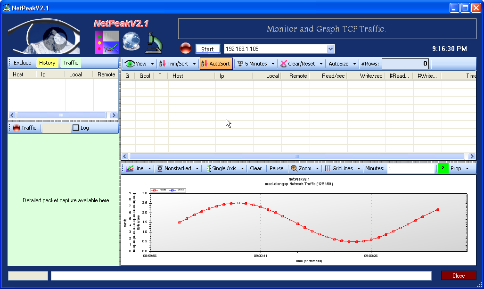The width and height of the screenshot is (484, 289).
Task: Open the Prop dropdown arrow
Action: tap(467, 169)
